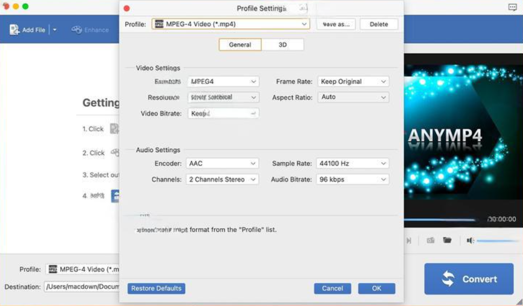Click the Delete profile button

[379, 24]
